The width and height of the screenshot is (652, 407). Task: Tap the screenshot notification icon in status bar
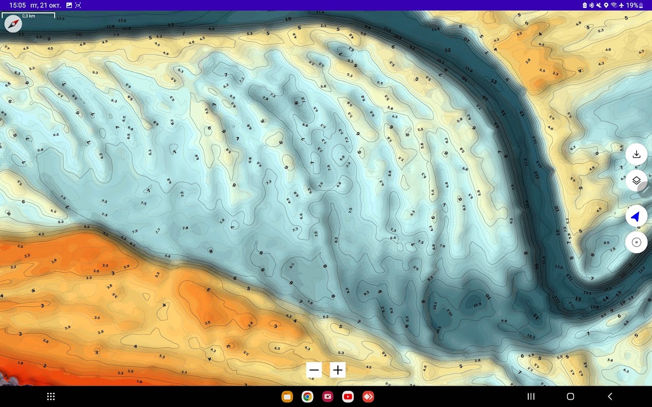pyautogui.click(x=78, y=5)
